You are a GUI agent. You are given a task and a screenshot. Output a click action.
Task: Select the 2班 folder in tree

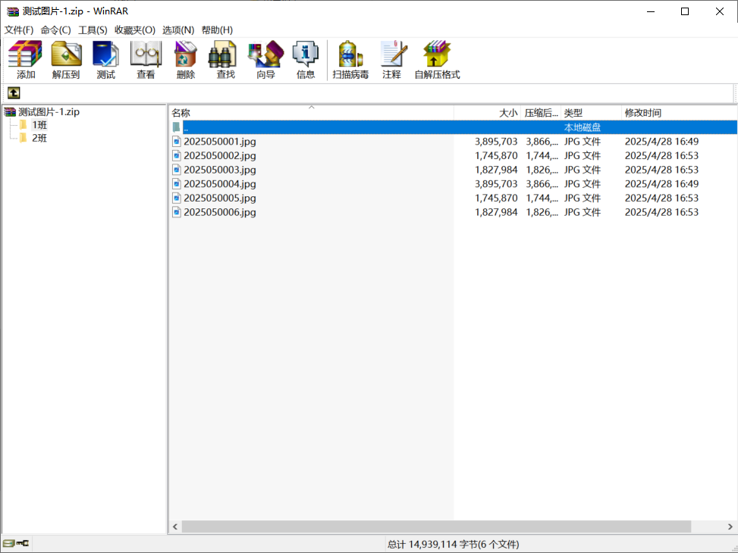coord(39,138)
